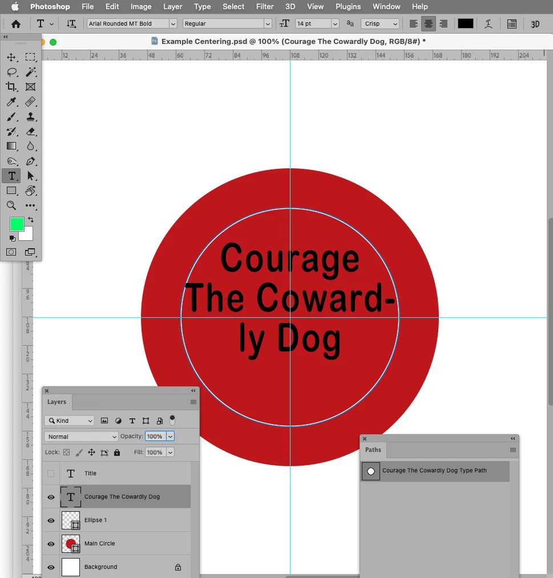Select the Eyedropper tool

coord(11,102)
